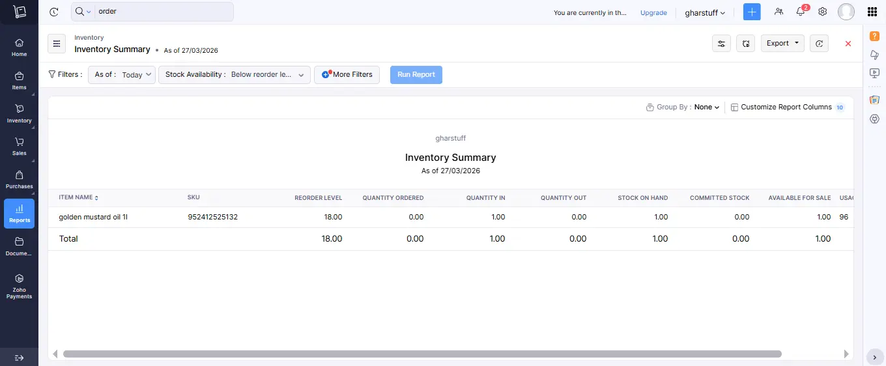Viewport: 886px width, 366px height.
Task: Click the Zoho Inventory logo
Action: point(20,12)
